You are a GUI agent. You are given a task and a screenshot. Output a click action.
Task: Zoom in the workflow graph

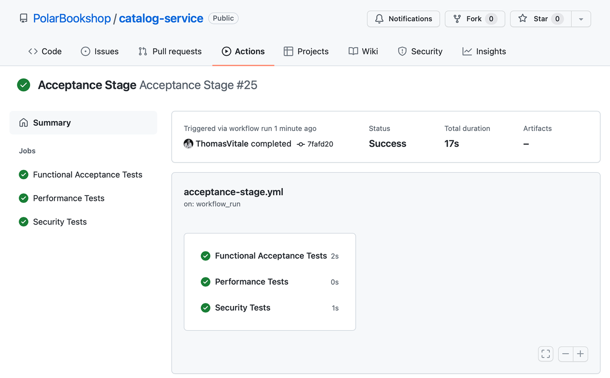pyautogui.click(x=581, y=354)
